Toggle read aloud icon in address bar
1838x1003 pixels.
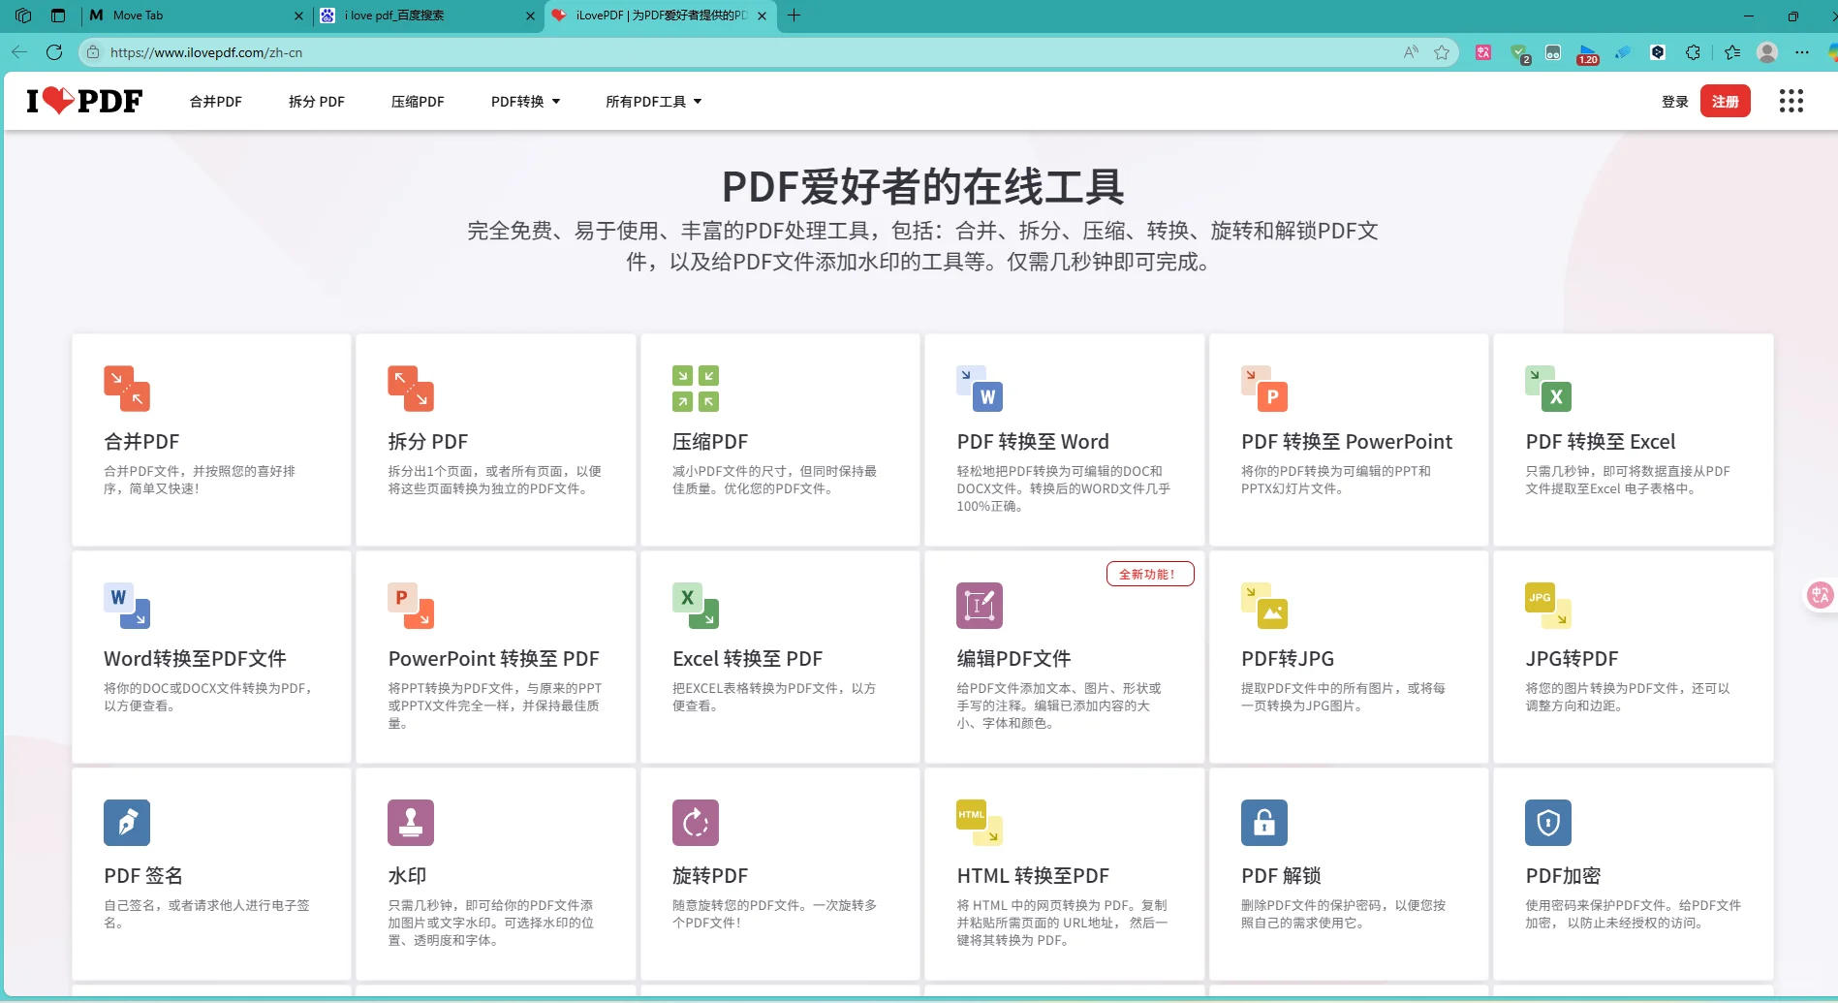pyautogui.click(x=1411, y=52)
